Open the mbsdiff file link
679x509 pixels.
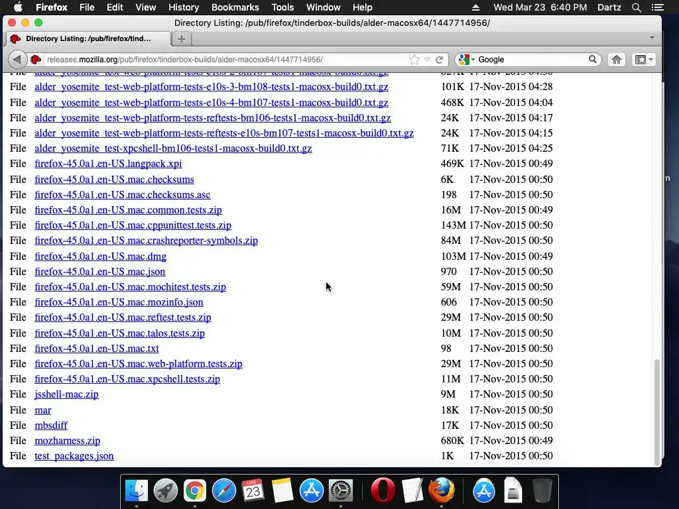tap(51, 425)
